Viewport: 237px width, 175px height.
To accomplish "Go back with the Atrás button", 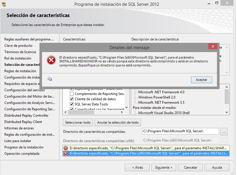I will [137, 167].
